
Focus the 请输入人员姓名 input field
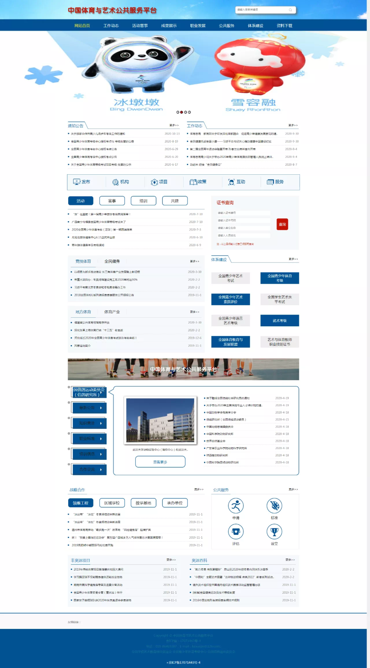click(244, 235)
